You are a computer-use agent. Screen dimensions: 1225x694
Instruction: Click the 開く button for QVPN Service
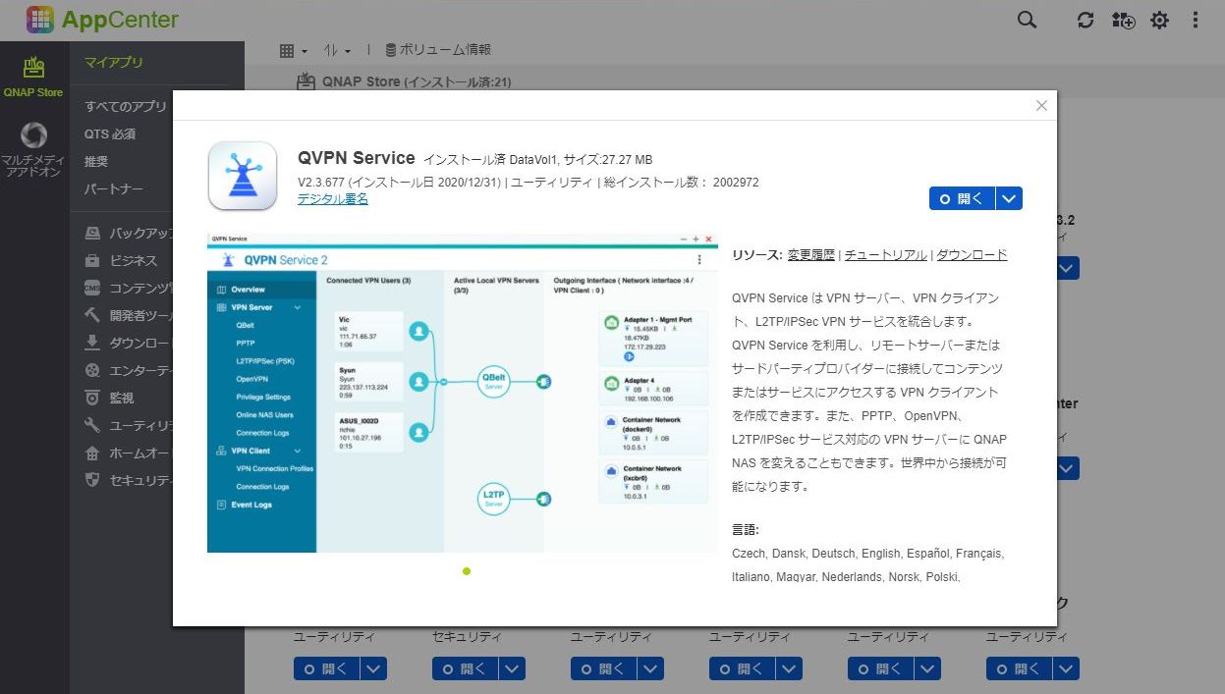[x=962, y=198]
